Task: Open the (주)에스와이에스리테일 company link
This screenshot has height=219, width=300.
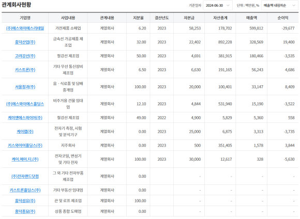Action: click(x=25, y=28)
